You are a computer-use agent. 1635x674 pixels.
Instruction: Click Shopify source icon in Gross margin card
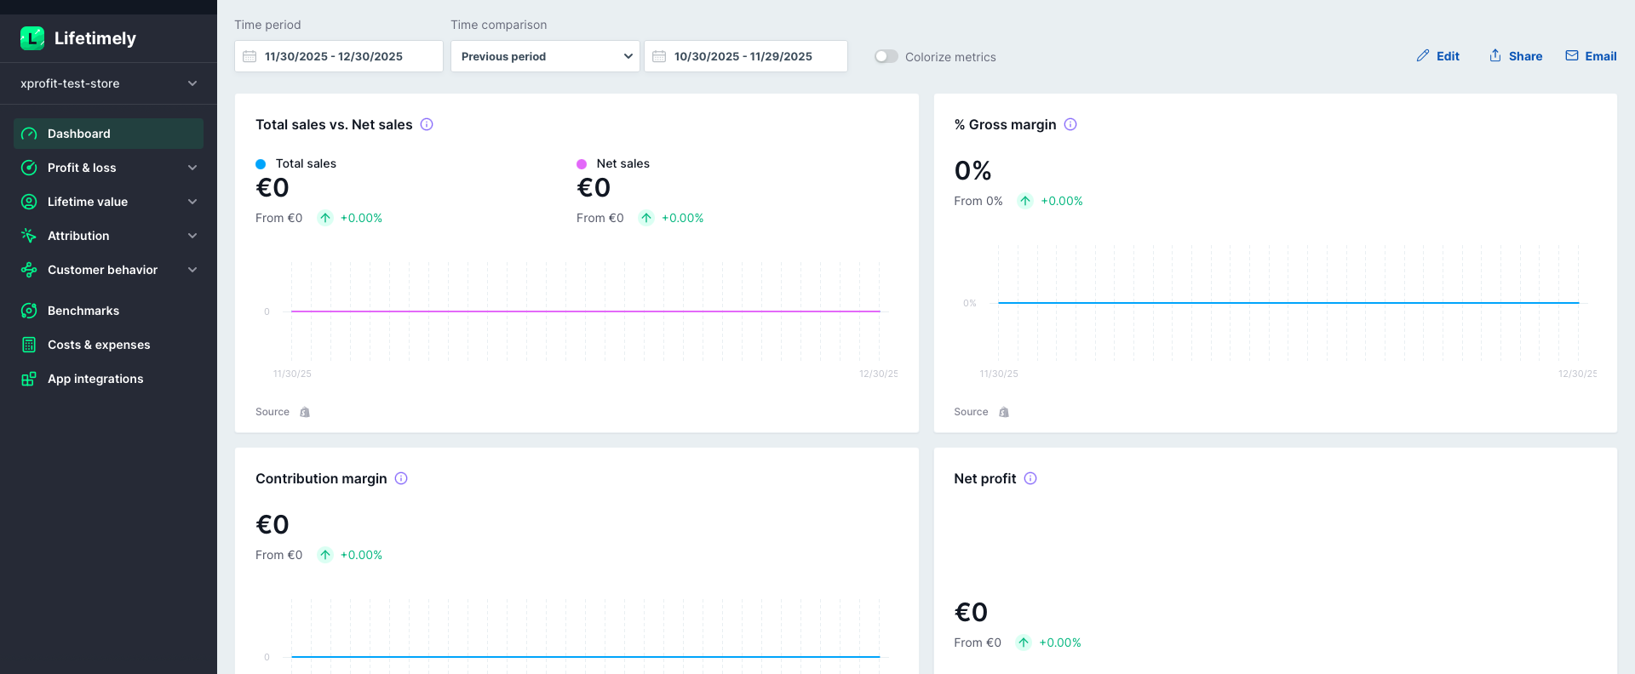click(1004, 412)
